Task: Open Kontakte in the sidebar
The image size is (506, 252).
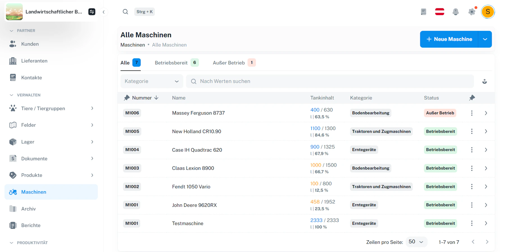Action: (51, 78)
